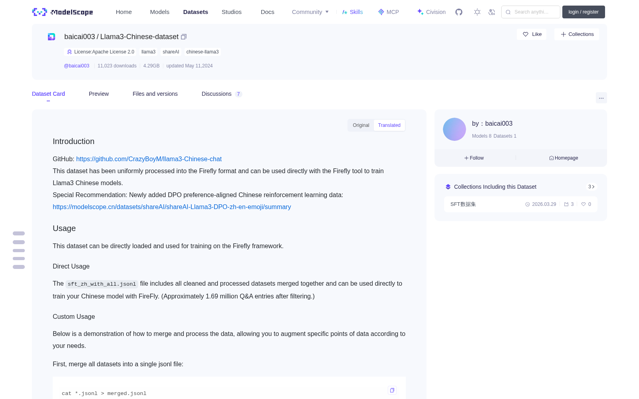Click the plus icon on Collections
This screenshot has height=399, width=639.
564,34
